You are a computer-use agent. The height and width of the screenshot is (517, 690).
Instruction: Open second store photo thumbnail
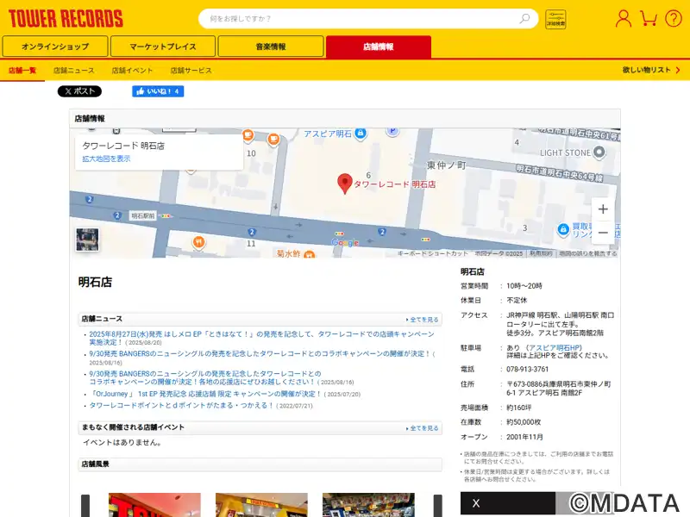tap(261, 505)
